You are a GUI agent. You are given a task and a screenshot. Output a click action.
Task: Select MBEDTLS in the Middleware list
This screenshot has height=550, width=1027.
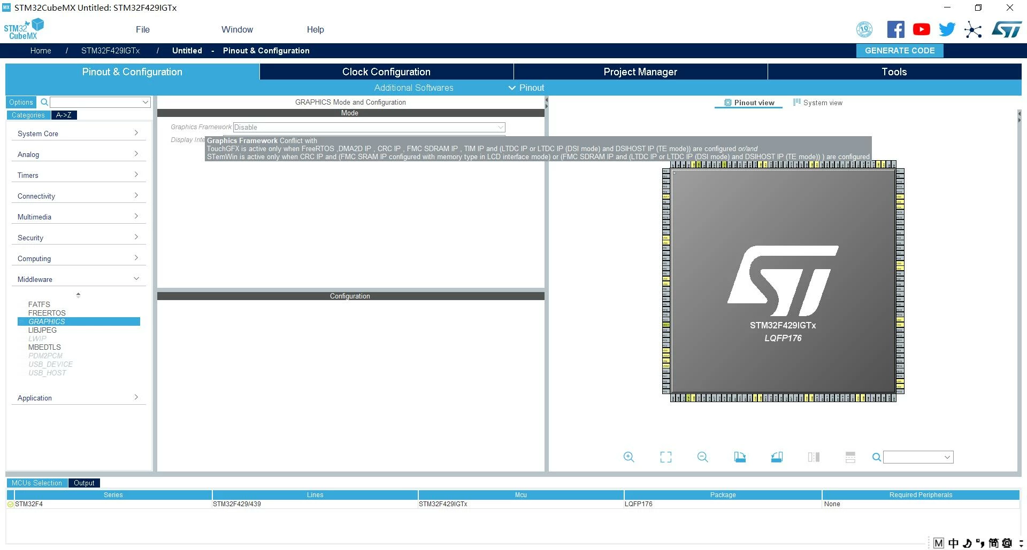(x=44, y=347)
